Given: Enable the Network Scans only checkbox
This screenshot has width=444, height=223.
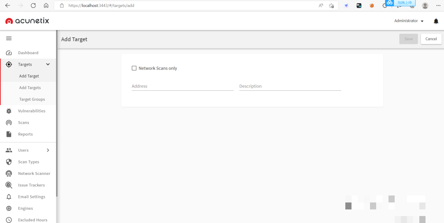Looking at the screenshot, I should [x=134, y=68].
